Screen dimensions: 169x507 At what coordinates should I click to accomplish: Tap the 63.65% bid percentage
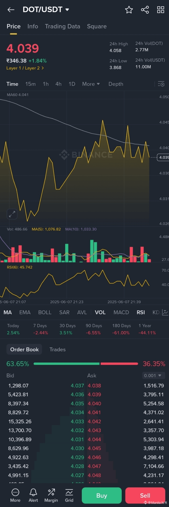(x=18, y=364)
